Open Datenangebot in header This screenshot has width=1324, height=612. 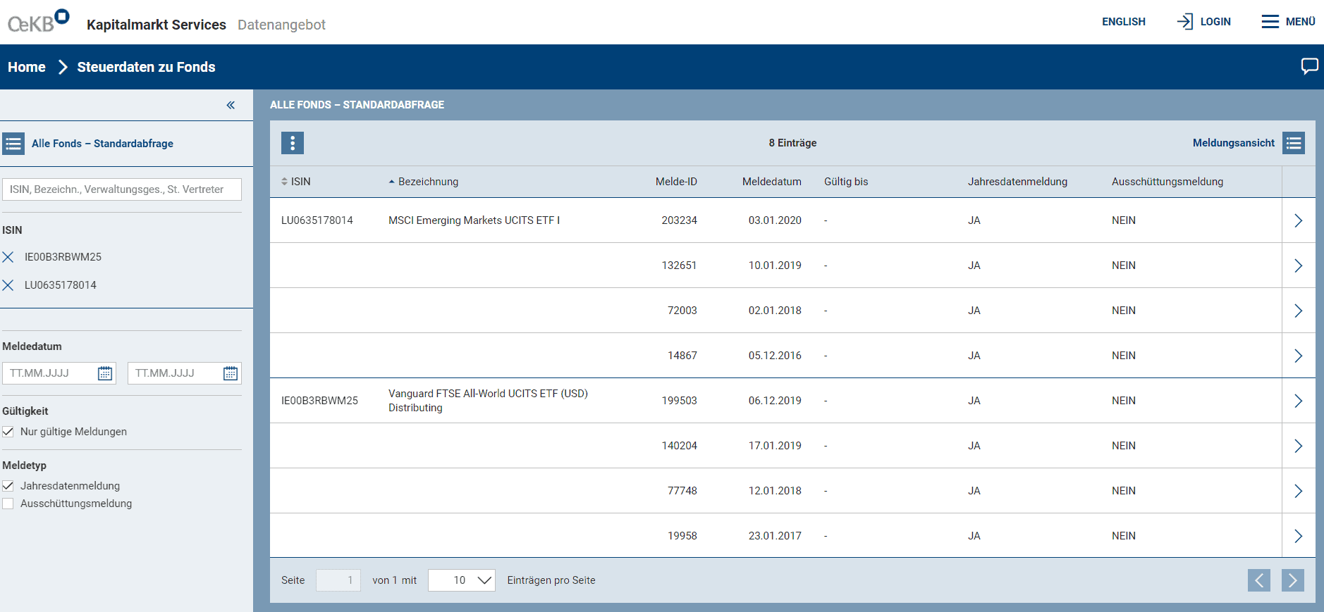click(x=281, y=25)
